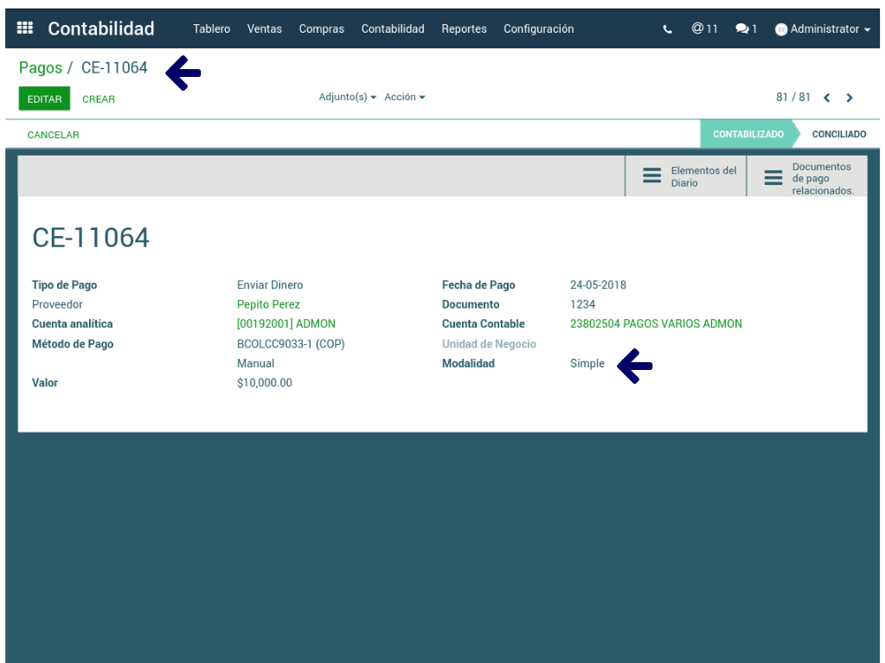Expand the Adjunto(s) dropdown

tap(347, 97)
